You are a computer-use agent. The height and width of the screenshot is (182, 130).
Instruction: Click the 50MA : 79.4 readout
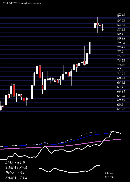pos(16,178)
